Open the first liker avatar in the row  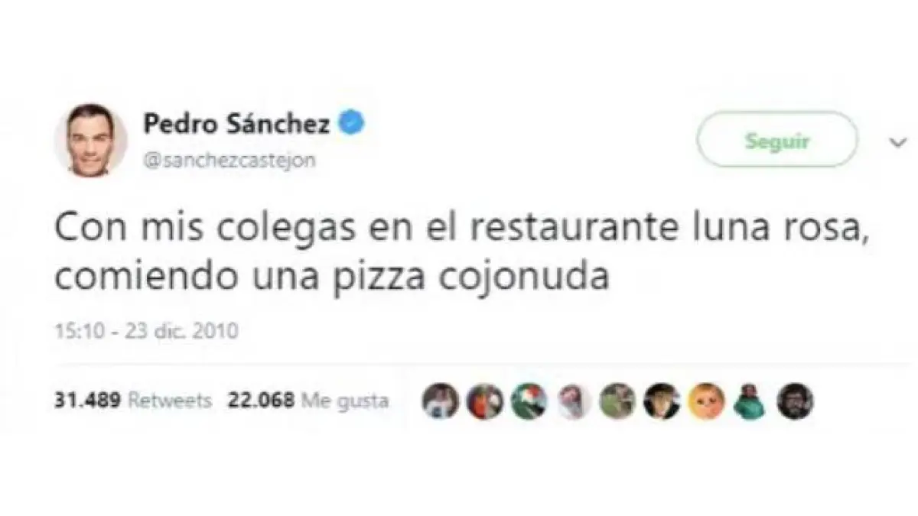tap(441, 400)
